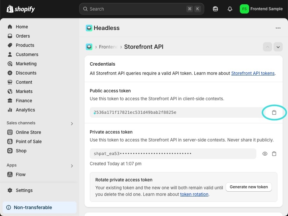The height and width of the screenshot is (216, 288).
Task: Click the Apps heading
Action: [x=12, y=165]
